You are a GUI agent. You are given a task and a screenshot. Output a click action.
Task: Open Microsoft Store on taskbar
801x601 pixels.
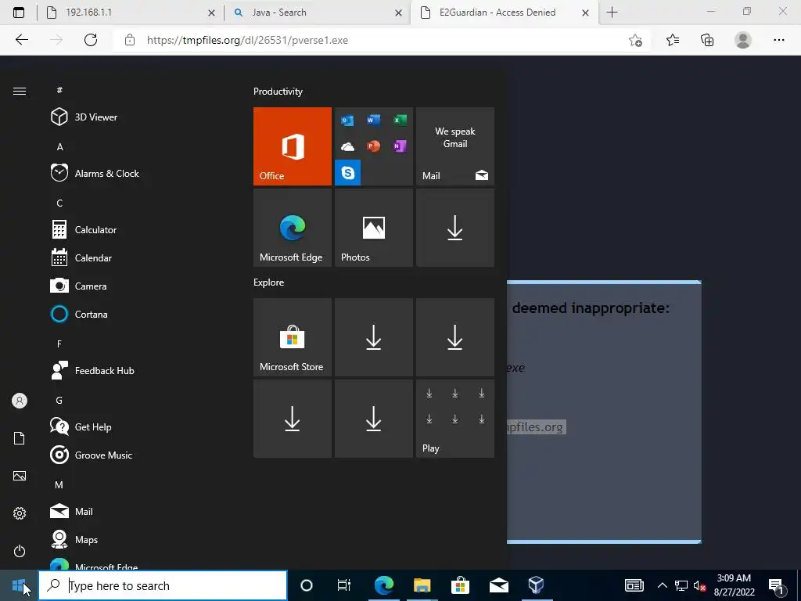tap(460, 585)
